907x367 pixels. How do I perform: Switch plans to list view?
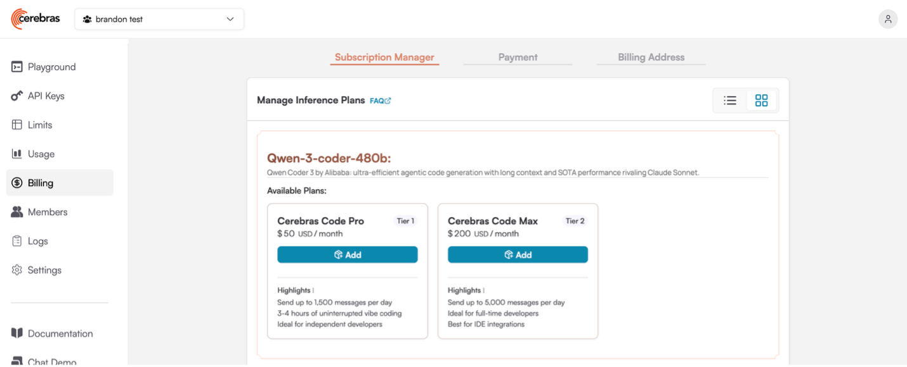(730, 101)
